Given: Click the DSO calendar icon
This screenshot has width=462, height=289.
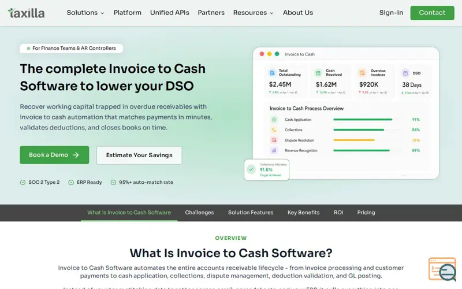Looking at the screenshot, I should coord(405,73).
